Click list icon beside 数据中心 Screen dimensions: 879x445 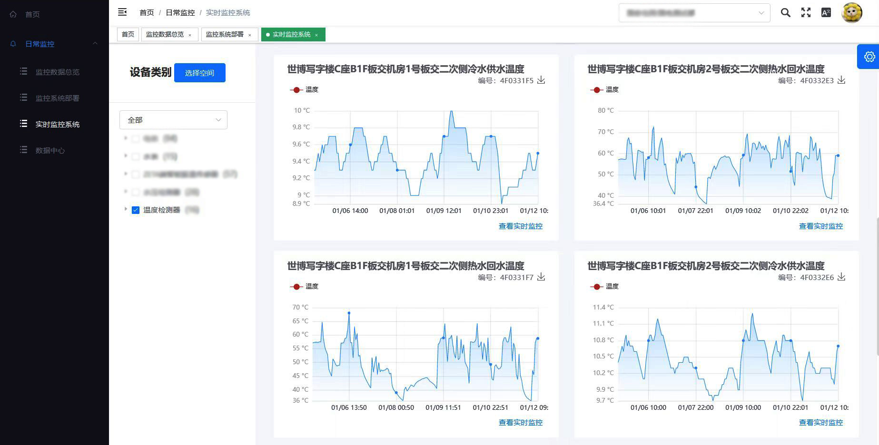(x=23, y=150)
